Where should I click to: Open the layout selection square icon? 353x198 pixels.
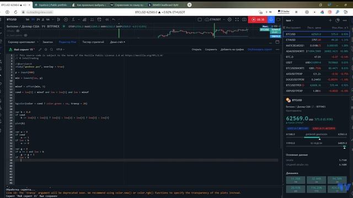200,20
